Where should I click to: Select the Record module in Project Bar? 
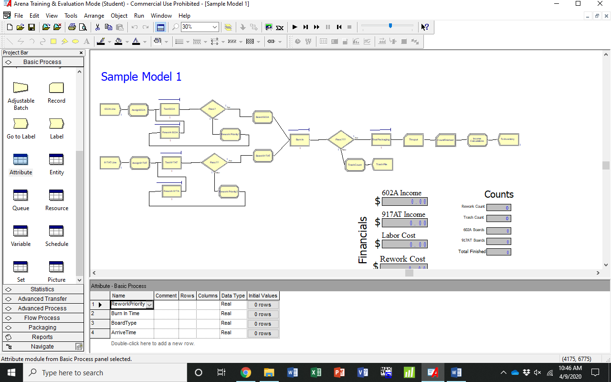click(x=56, y=87)
